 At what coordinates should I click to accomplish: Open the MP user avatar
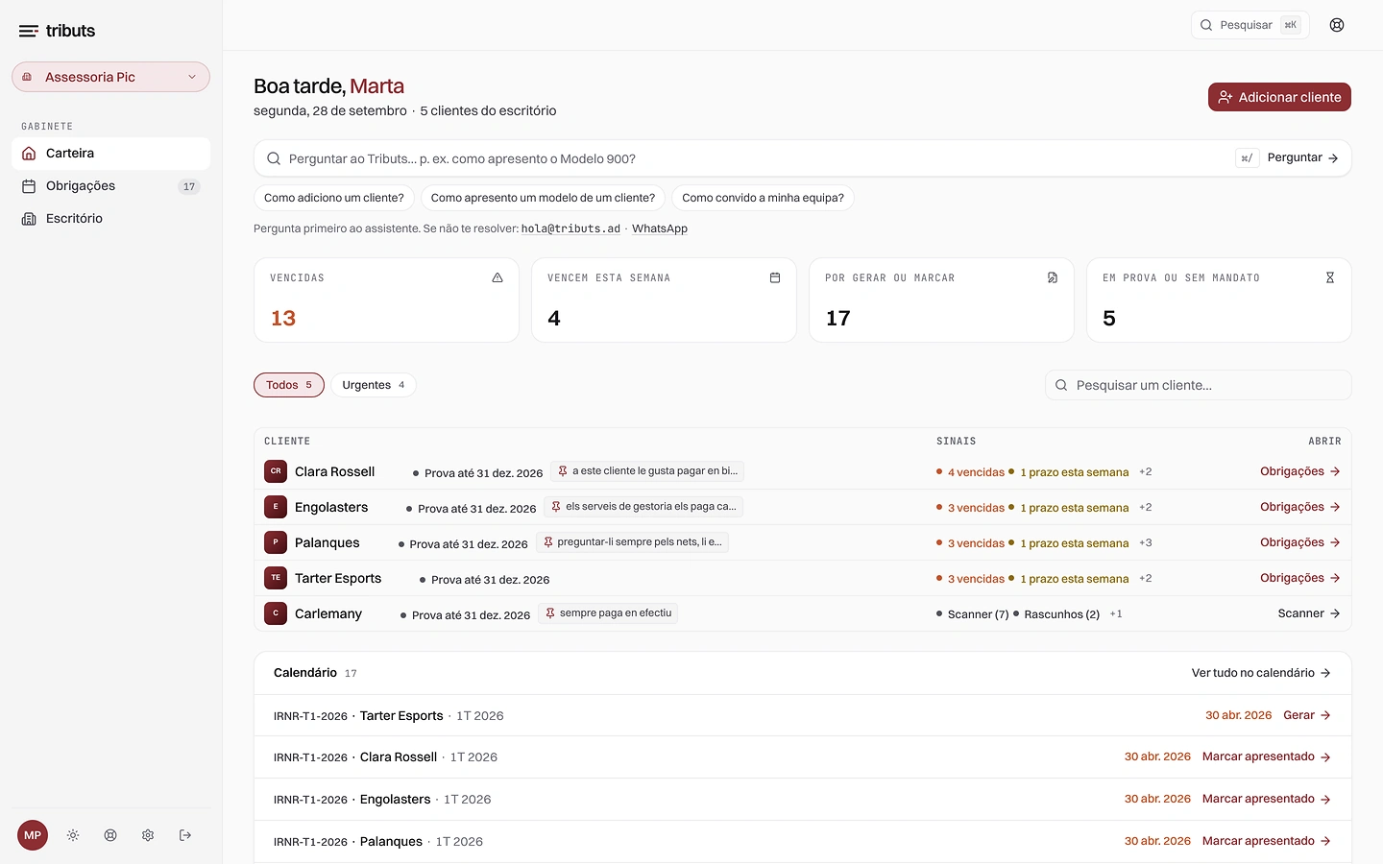[33, 835]
